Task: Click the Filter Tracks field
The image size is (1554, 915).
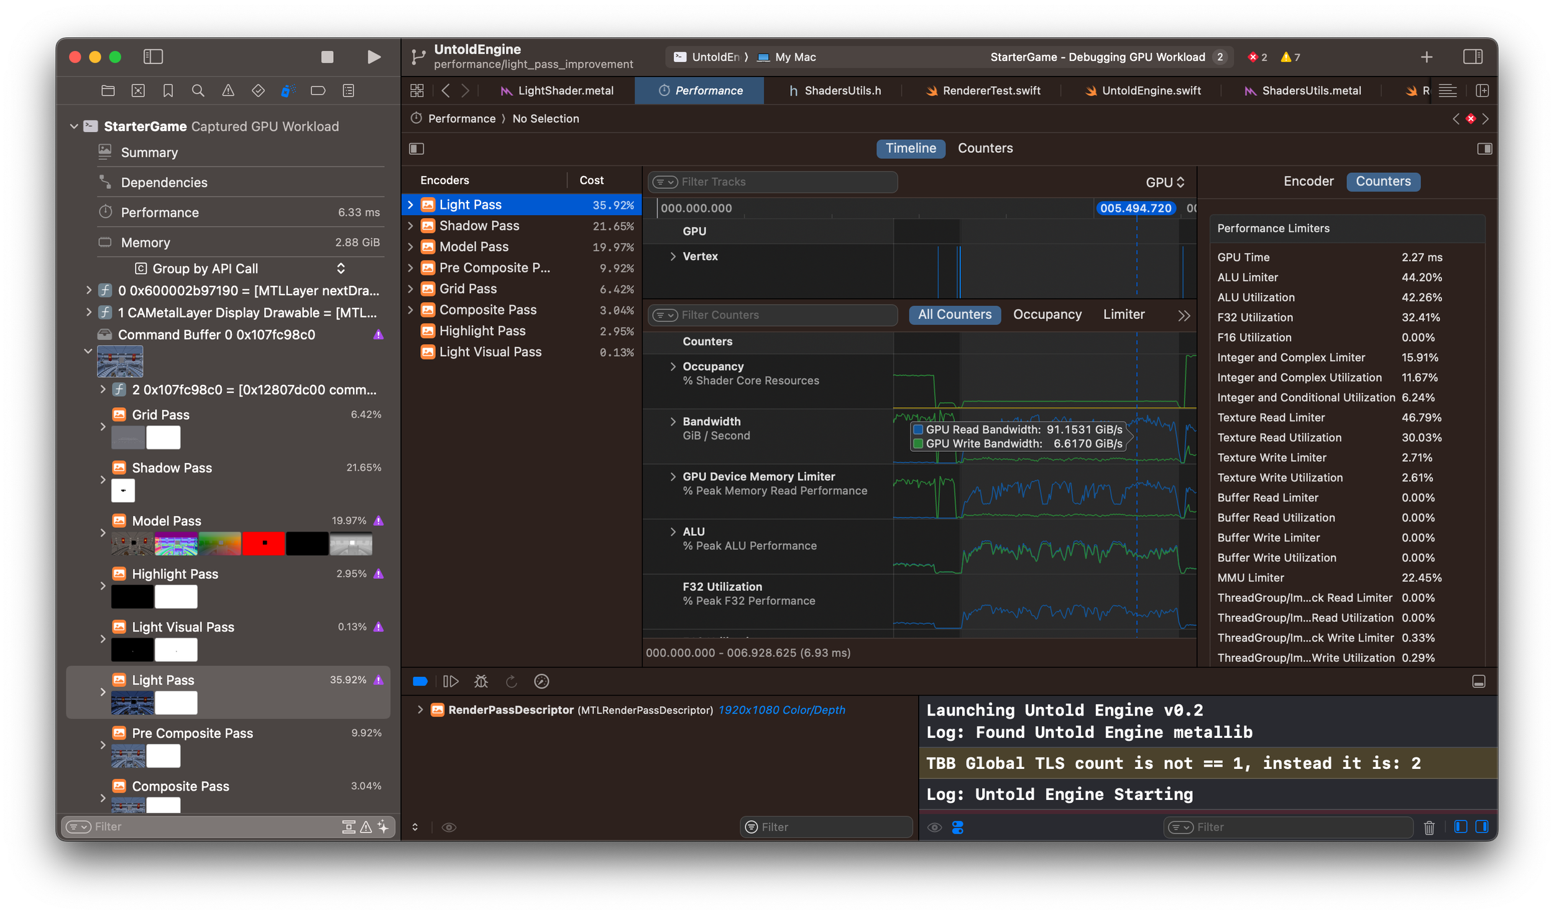Action: [x=772, y=182]
